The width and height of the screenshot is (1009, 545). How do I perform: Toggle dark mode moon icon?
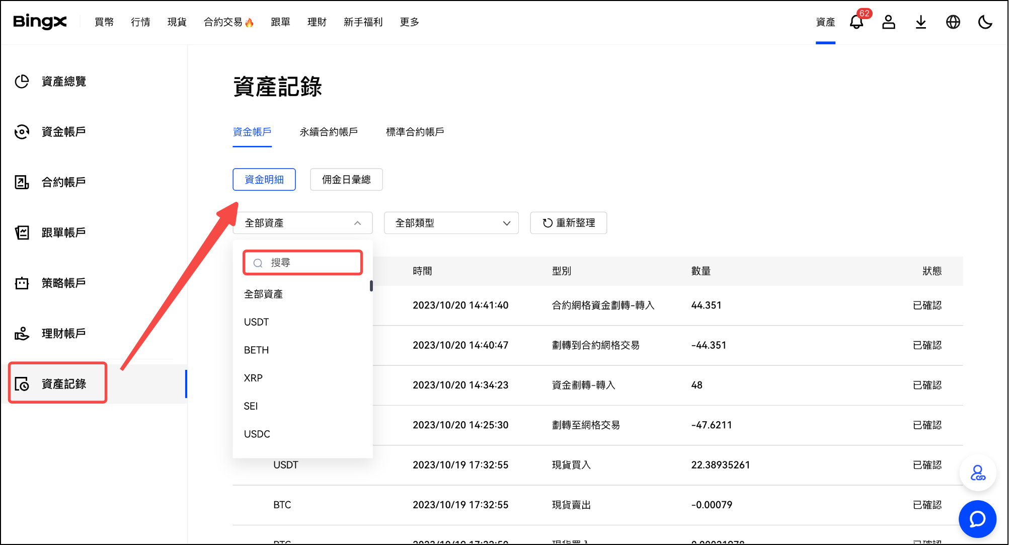985,22
